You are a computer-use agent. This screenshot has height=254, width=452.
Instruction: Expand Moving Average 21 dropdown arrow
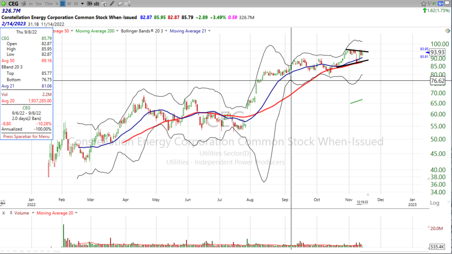[209, 31]
